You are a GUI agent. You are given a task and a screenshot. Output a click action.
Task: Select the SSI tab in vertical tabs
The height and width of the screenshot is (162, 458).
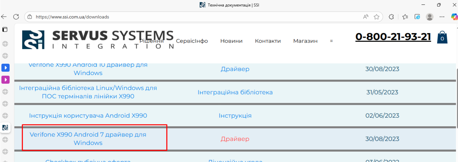(5, 127)
